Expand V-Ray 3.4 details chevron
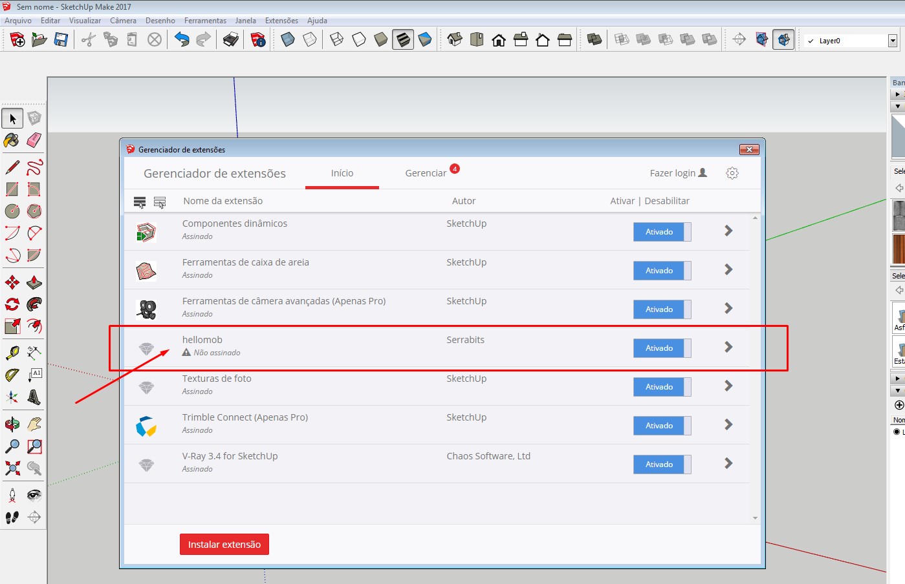Screen dimensions: 905x584 [728, 463]
